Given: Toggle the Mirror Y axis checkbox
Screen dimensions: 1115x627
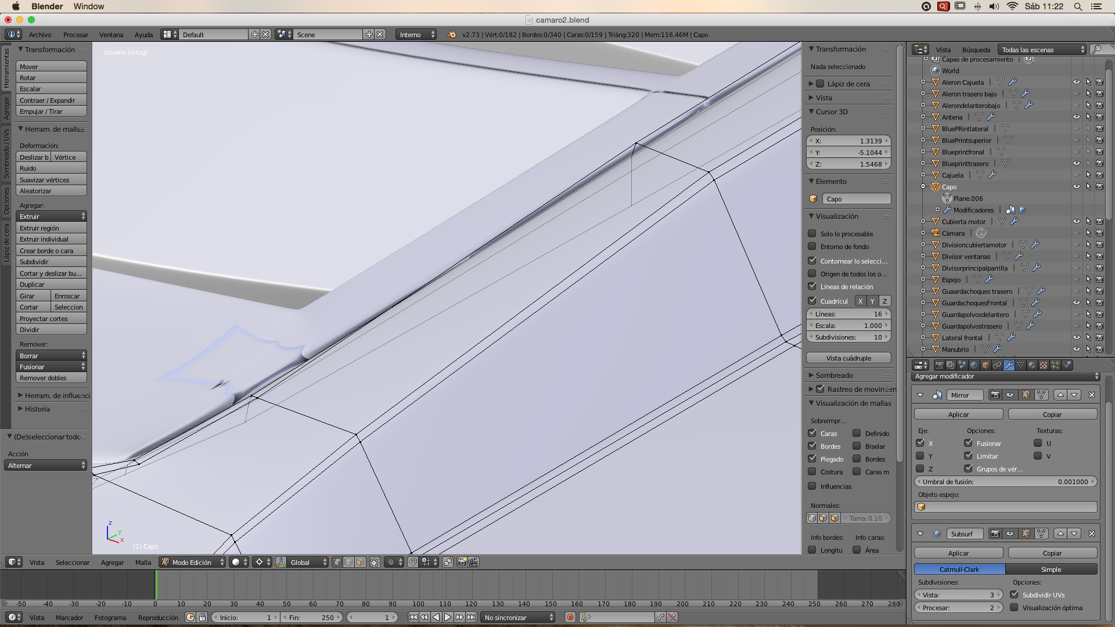Looking at the screenshot, I should click(920, 456).
